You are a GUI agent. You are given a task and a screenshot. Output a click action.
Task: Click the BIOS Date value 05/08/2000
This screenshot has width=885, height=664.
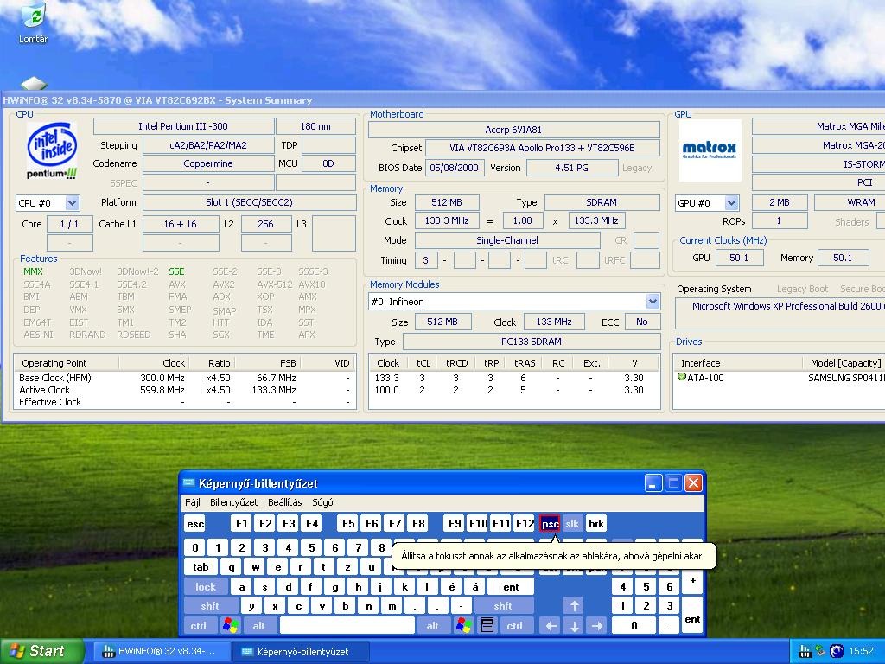pos(454,168)
